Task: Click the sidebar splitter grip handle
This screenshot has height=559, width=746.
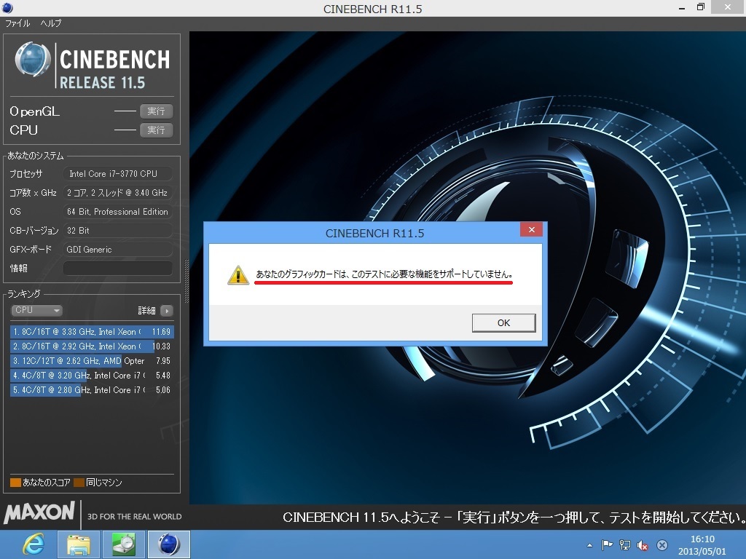Action: pyautogui.click(x=186, y=282)
